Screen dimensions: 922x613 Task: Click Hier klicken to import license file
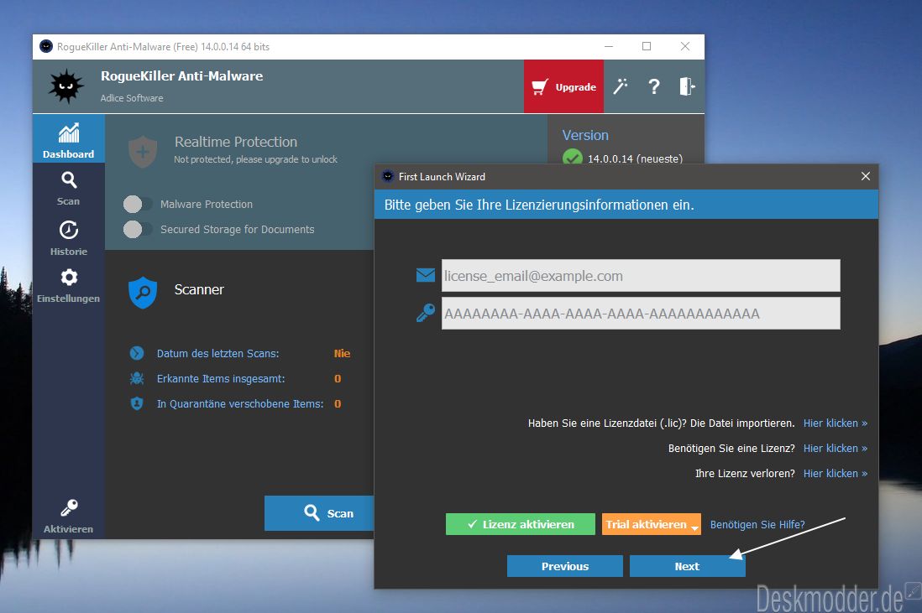pos(835,423)
